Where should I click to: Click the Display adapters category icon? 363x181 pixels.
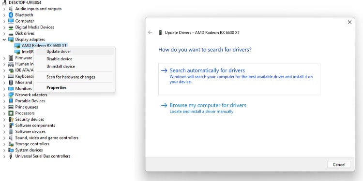[11, 40]
